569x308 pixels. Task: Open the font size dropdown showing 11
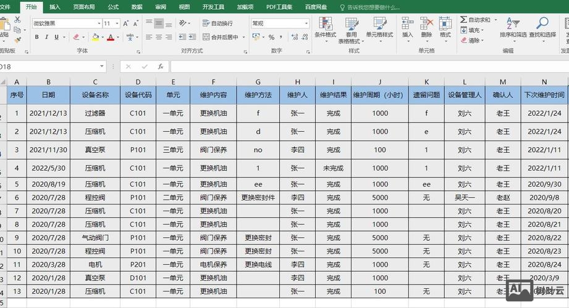pyautogui.click(x=117, y=23)
